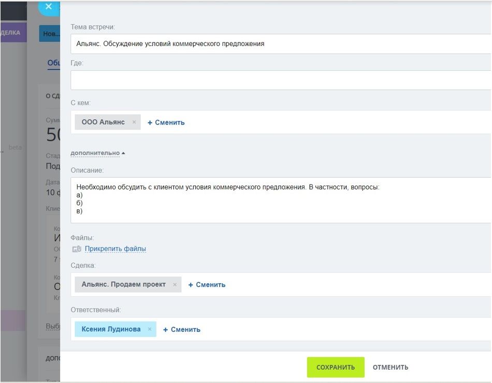
Task: Click the purple ДЕЛКА tab
Action: pos(10,33)
